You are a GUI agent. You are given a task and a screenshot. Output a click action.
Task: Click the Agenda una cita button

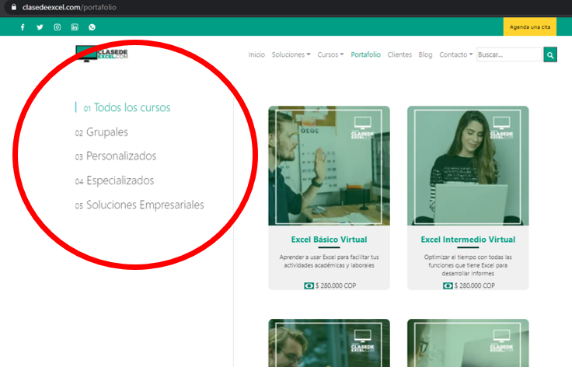pos(530,26)
